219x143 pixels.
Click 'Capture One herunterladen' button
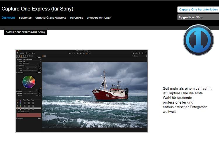click(x=198, y=10)
